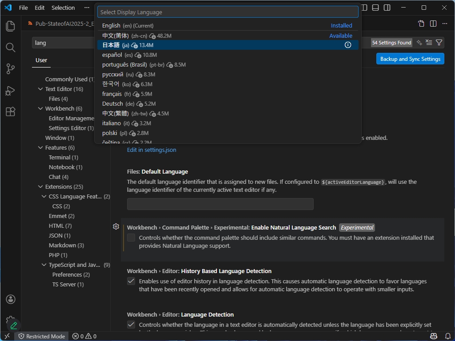Collapse the Extensions settings group
This screenshot has width=455, height=341.
pos(40,186)
